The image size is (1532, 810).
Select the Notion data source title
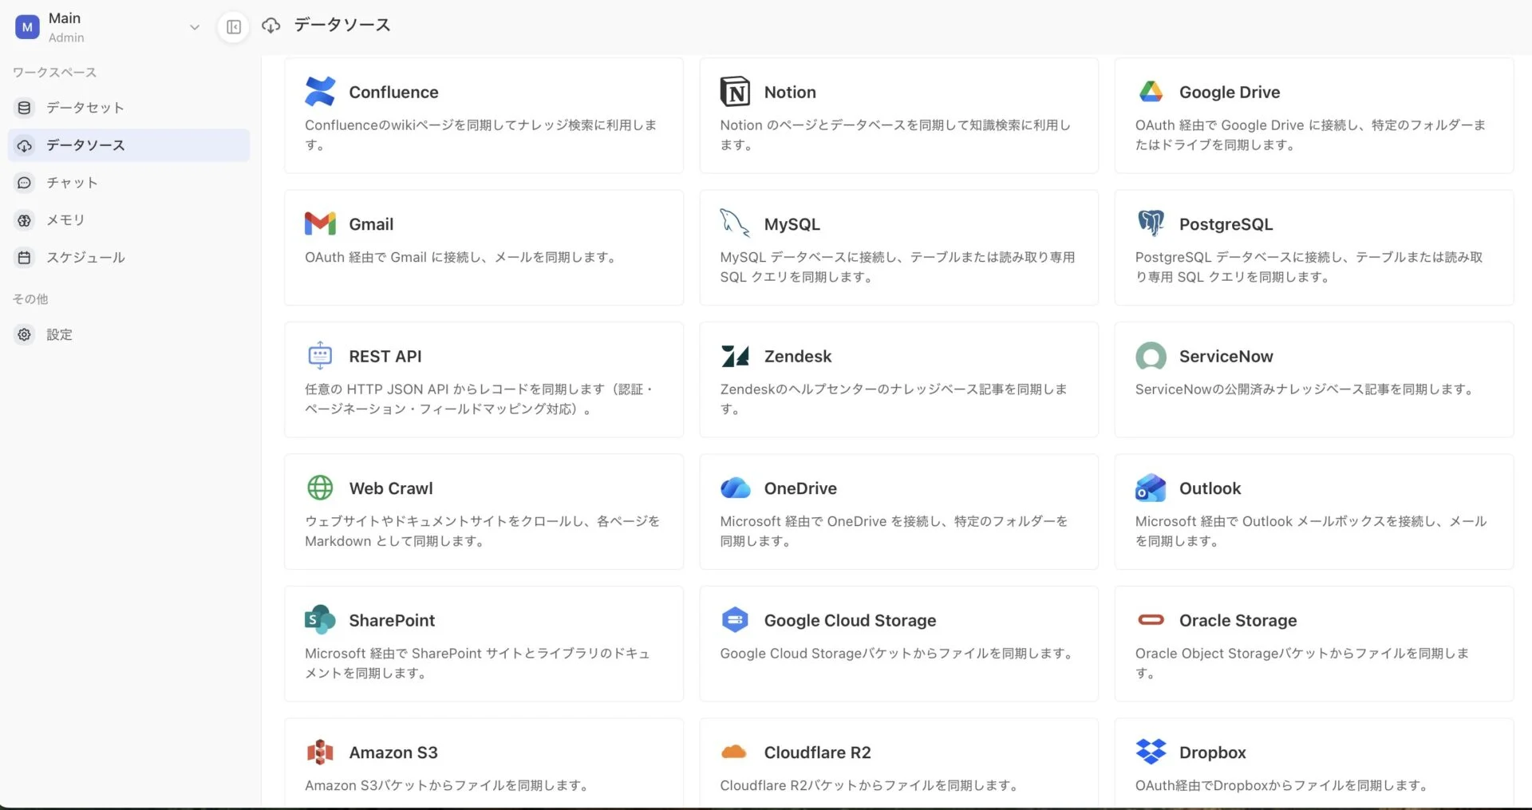pyautogui.click(x=790, y=92)
